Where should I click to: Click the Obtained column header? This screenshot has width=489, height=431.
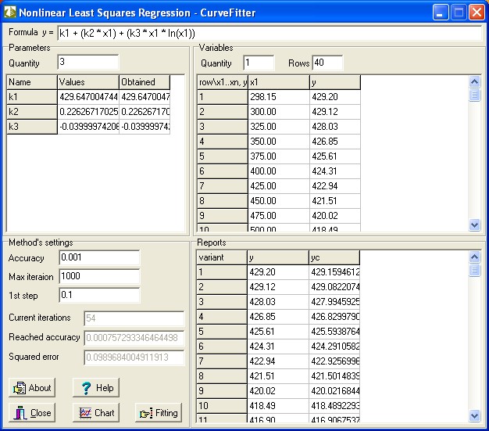tap(145, 82)
